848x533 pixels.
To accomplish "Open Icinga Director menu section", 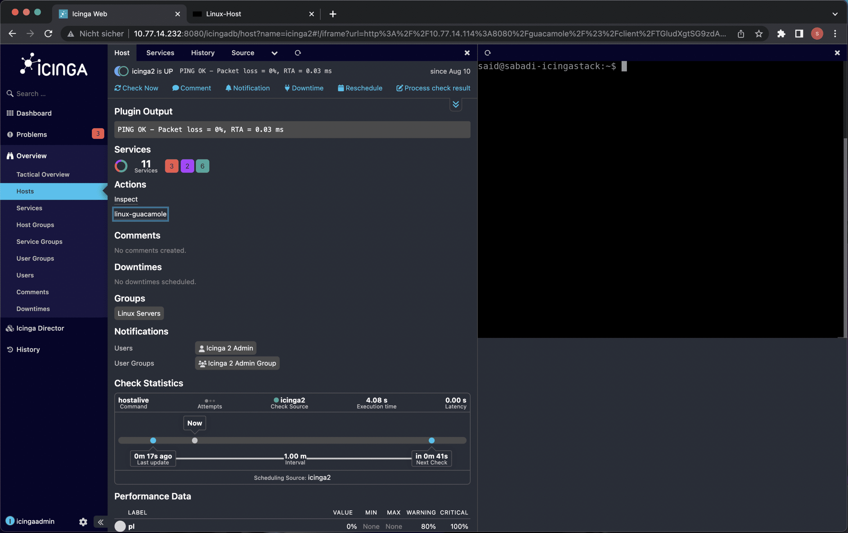I will point(40,328).
